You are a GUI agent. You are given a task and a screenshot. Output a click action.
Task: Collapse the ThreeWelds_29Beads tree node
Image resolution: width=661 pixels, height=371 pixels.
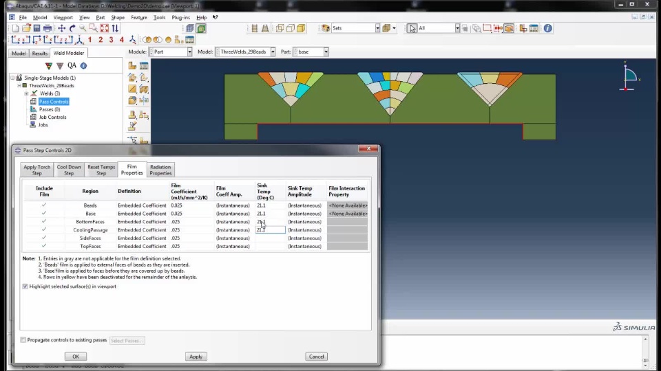pyautogui.click(x=19, y=85)
